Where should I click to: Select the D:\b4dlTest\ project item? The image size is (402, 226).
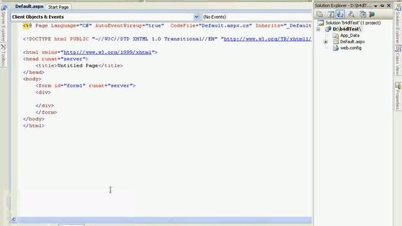347,30
